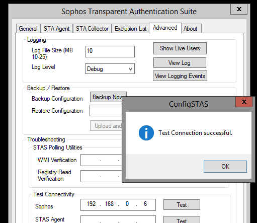
Task: Open the View Log button
Action: point(180,63)
